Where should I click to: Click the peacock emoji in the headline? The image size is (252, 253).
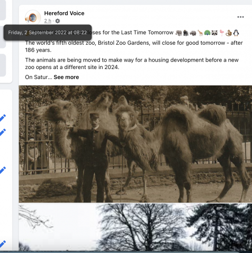click(207, 33)
